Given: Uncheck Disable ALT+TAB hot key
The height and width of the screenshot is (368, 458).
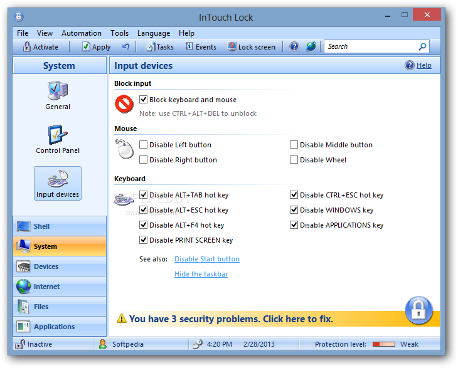Looking at the screenshot, I should [143, 194].
